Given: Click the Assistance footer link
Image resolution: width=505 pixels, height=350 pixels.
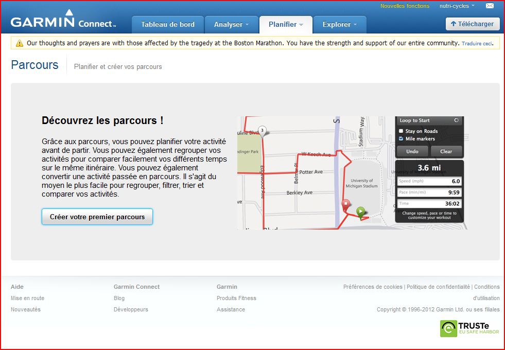Looking at the screenshot, I should click(x=231, y=309).
